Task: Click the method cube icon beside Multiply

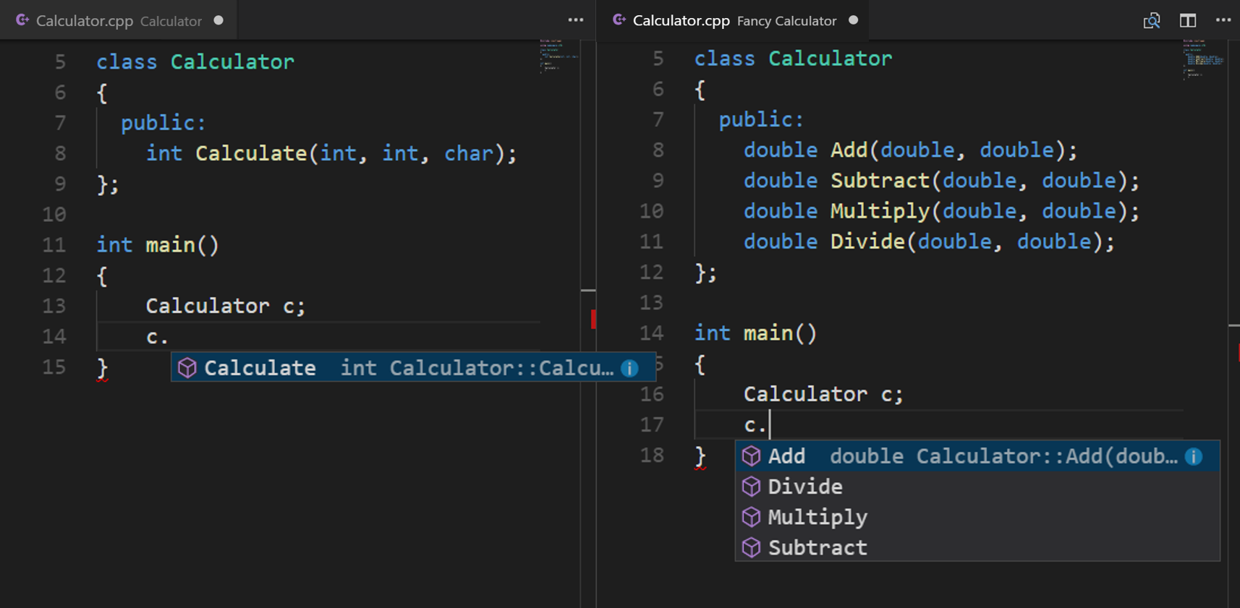Action: pos(752,517)
